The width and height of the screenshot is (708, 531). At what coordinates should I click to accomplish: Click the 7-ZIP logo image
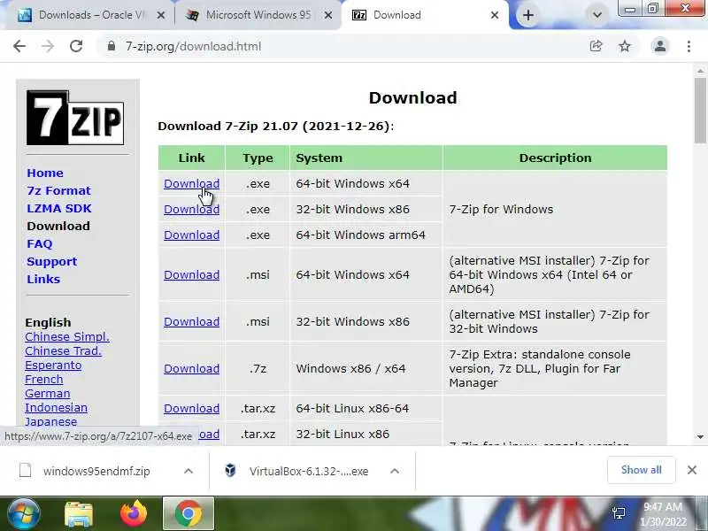pos(75,118)
